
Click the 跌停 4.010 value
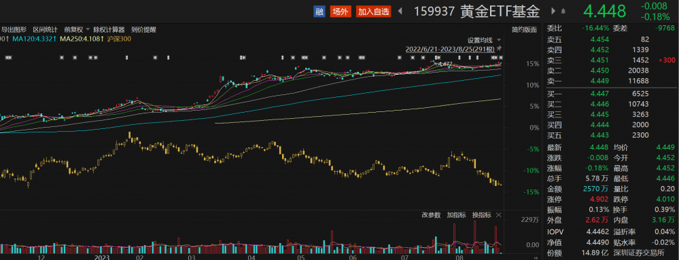click(x=666, y=200)
